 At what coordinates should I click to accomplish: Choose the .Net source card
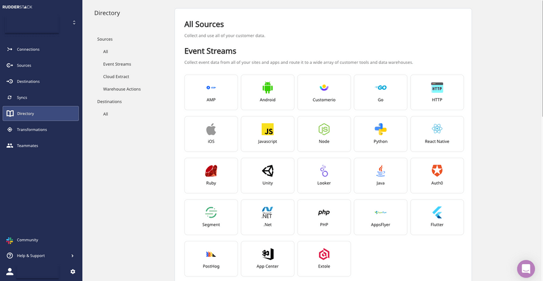(x=268, y=217)
